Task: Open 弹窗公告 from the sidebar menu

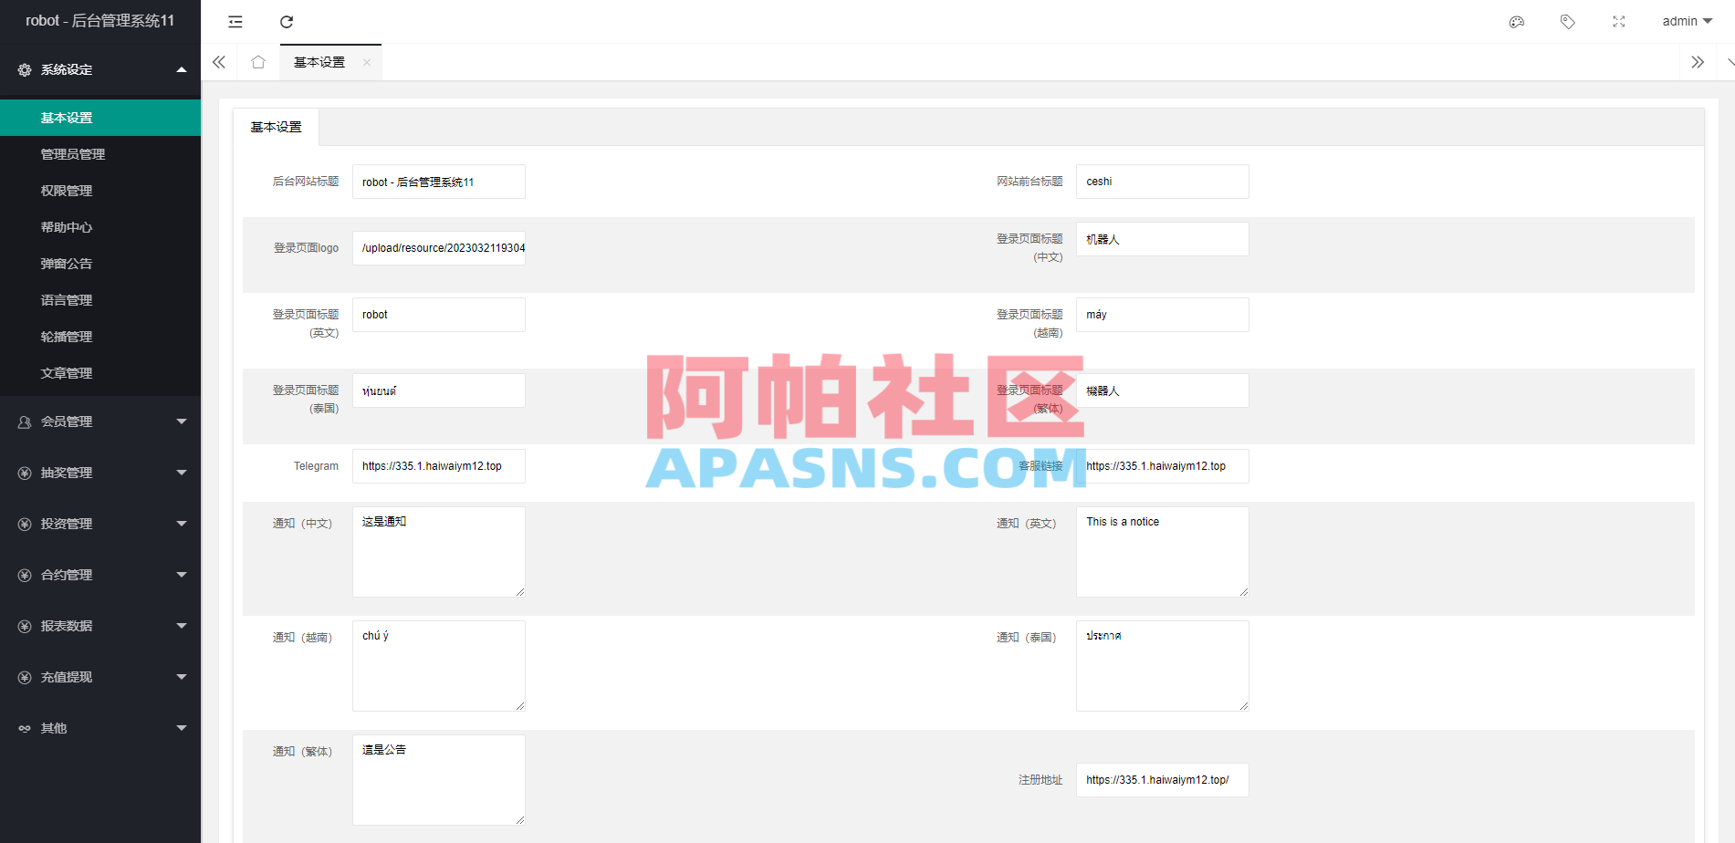Action: [65, 263]
